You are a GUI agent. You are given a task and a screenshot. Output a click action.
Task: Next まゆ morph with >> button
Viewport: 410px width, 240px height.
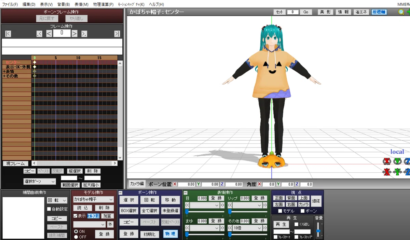click(x=222, y=228)
